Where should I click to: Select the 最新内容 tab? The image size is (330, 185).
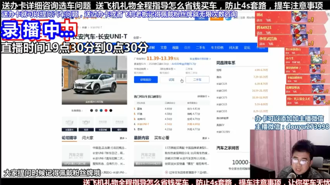[141, 138]
